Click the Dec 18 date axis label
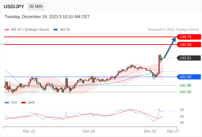Viewport: 202px width, 137px height. coord(89,131)
